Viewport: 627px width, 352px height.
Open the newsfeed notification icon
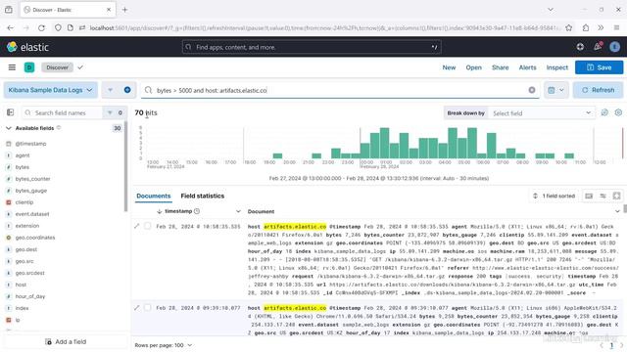pos(598,47)
